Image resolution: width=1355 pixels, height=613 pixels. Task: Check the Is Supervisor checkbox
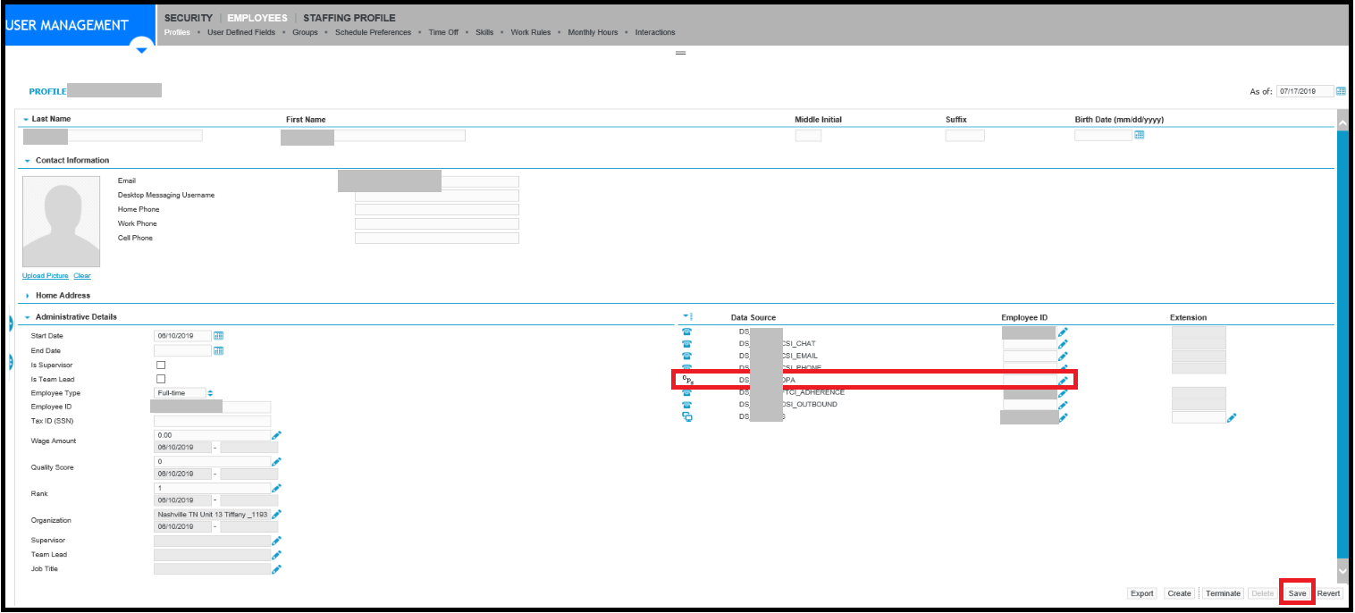(161, 365)
